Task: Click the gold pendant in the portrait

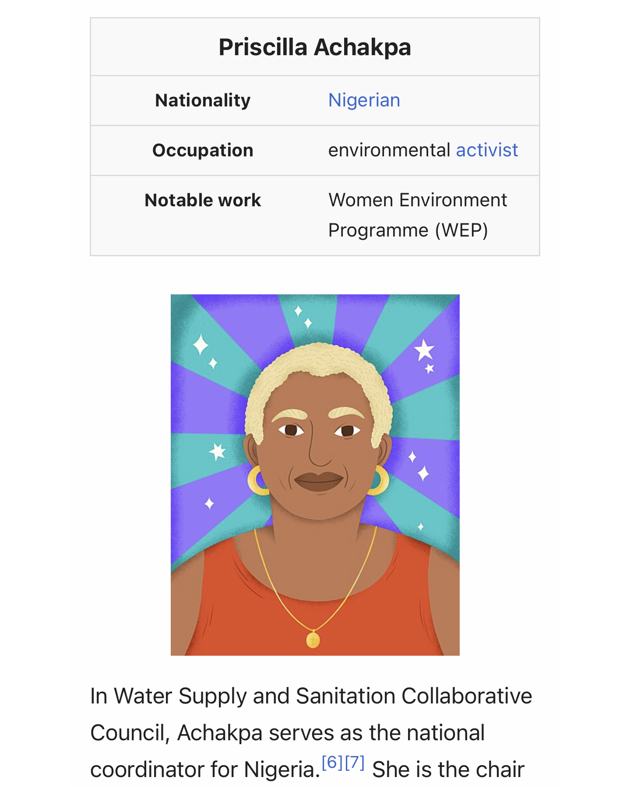Action: (313, 640)
